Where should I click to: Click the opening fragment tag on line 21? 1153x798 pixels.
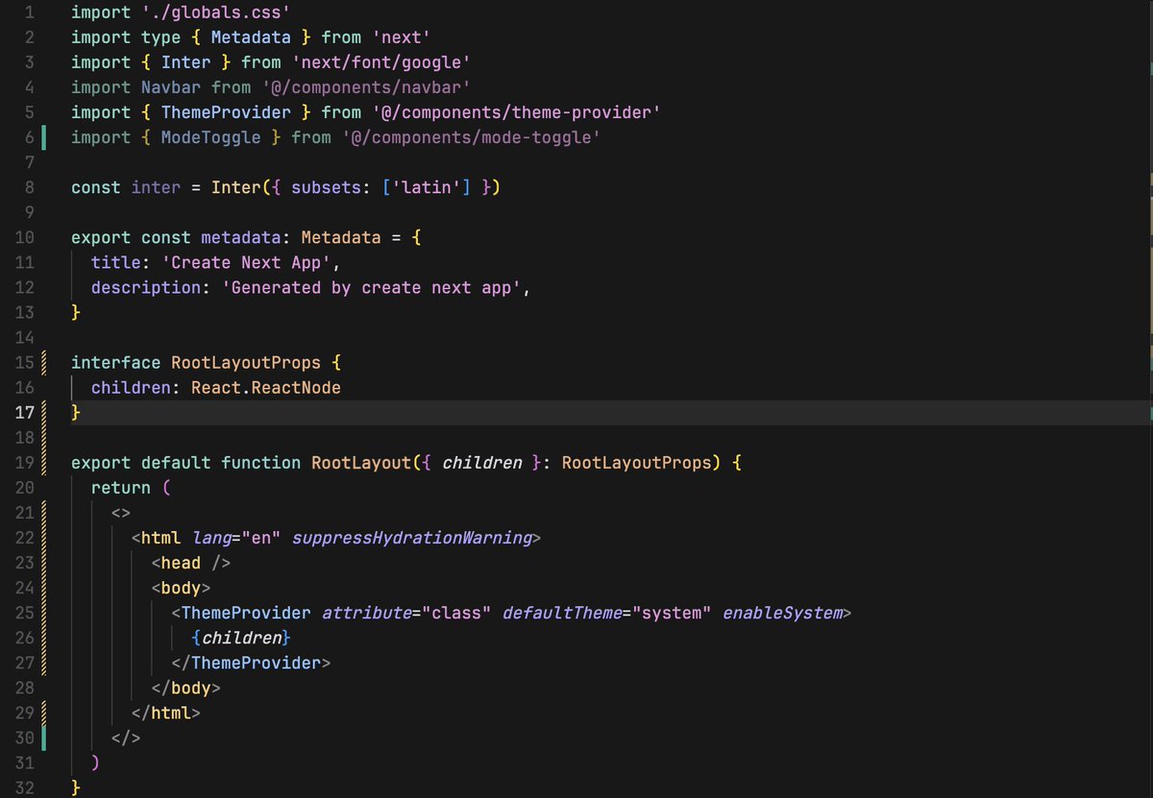tap(121, 512)
